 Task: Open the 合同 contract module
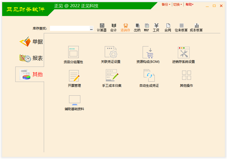pos(168,27)
